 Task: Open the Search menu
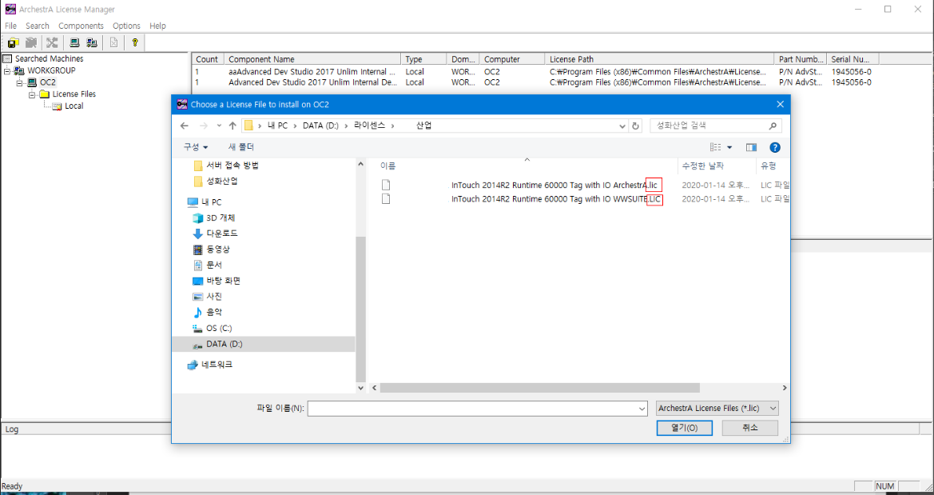37,26
